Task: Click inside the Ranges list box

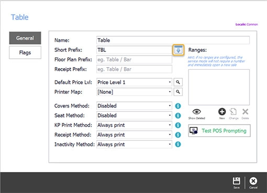Action: click(219, 87)
